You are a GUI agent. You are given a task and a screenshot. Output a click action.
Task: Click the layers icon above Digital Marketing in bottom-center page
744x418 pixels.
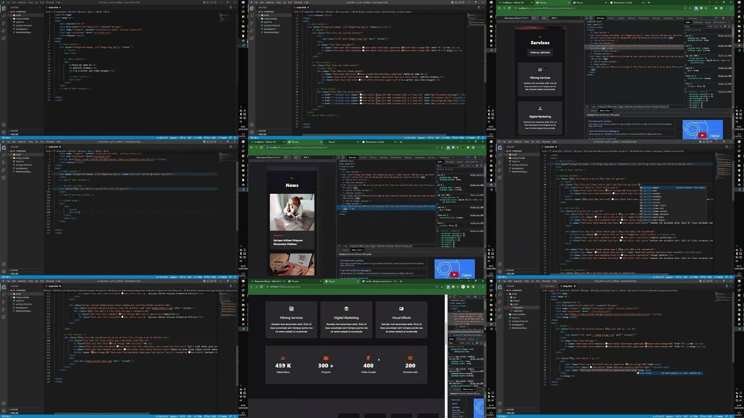(346, 309)
